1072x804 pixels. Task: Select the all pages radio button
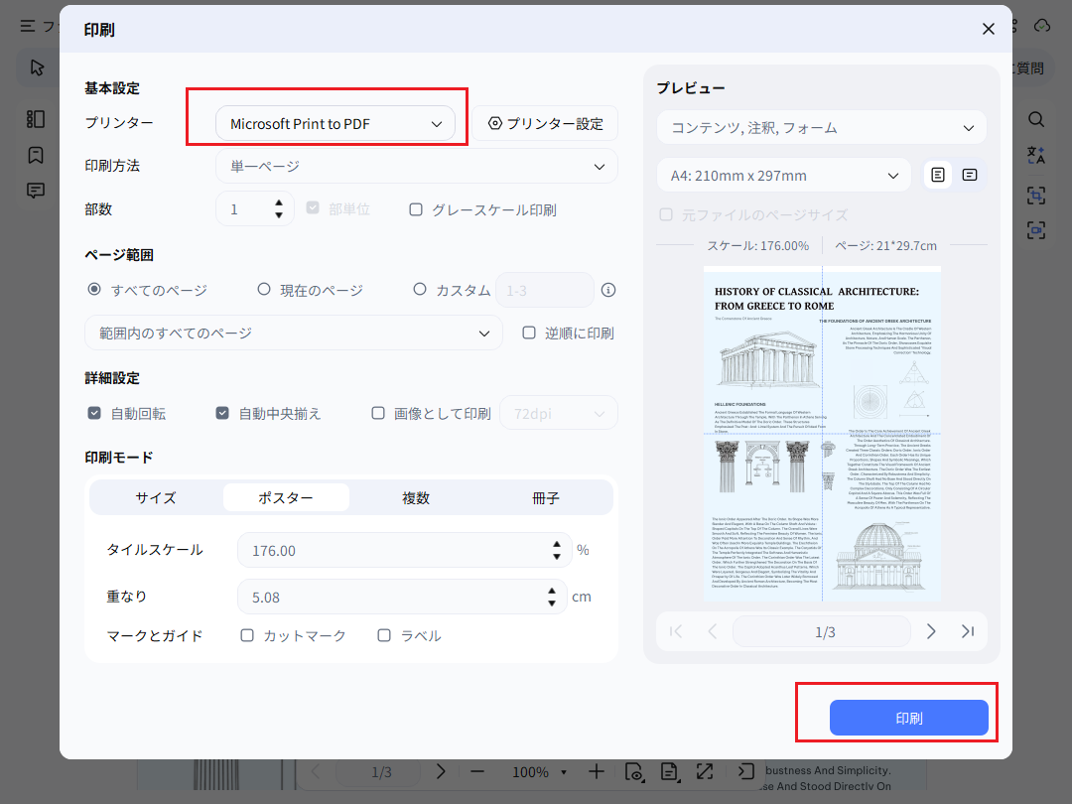[x=94, y=289]
